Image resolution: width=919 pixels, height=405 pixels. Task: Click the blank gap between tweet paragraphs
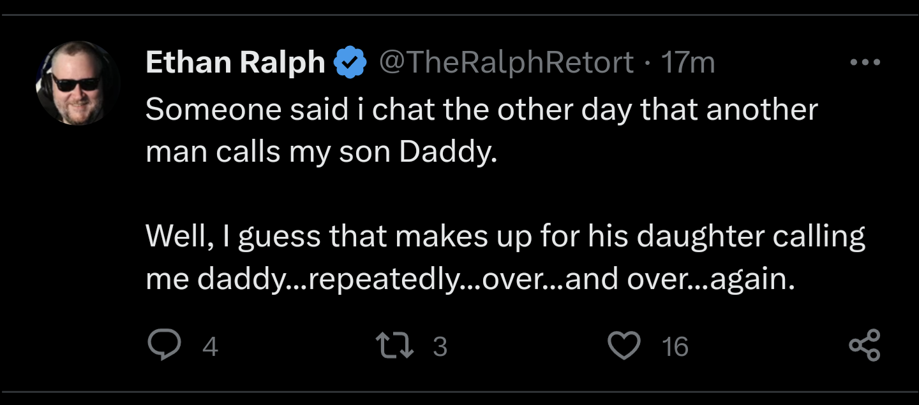coord(504,195)
